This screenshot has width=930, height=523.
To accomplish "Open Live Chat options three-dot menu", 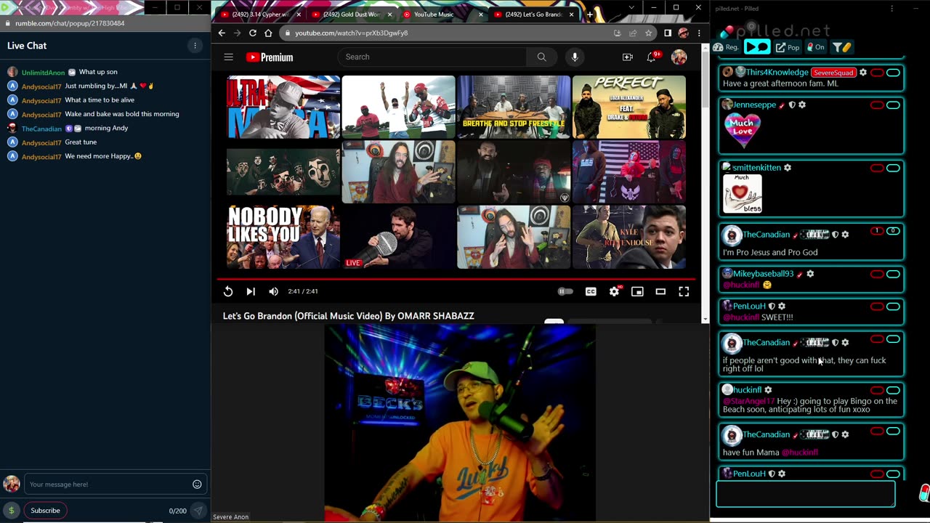I will (x=195, y=46).
